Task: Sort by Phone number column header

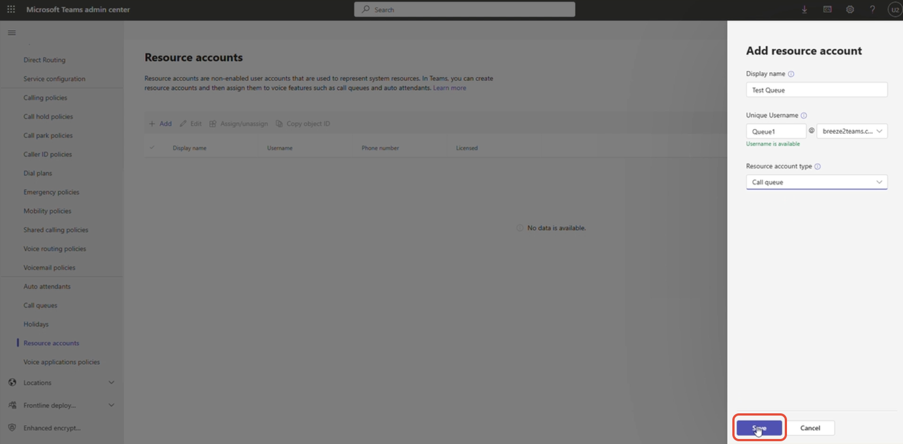Action: click(x=380, y=148)
